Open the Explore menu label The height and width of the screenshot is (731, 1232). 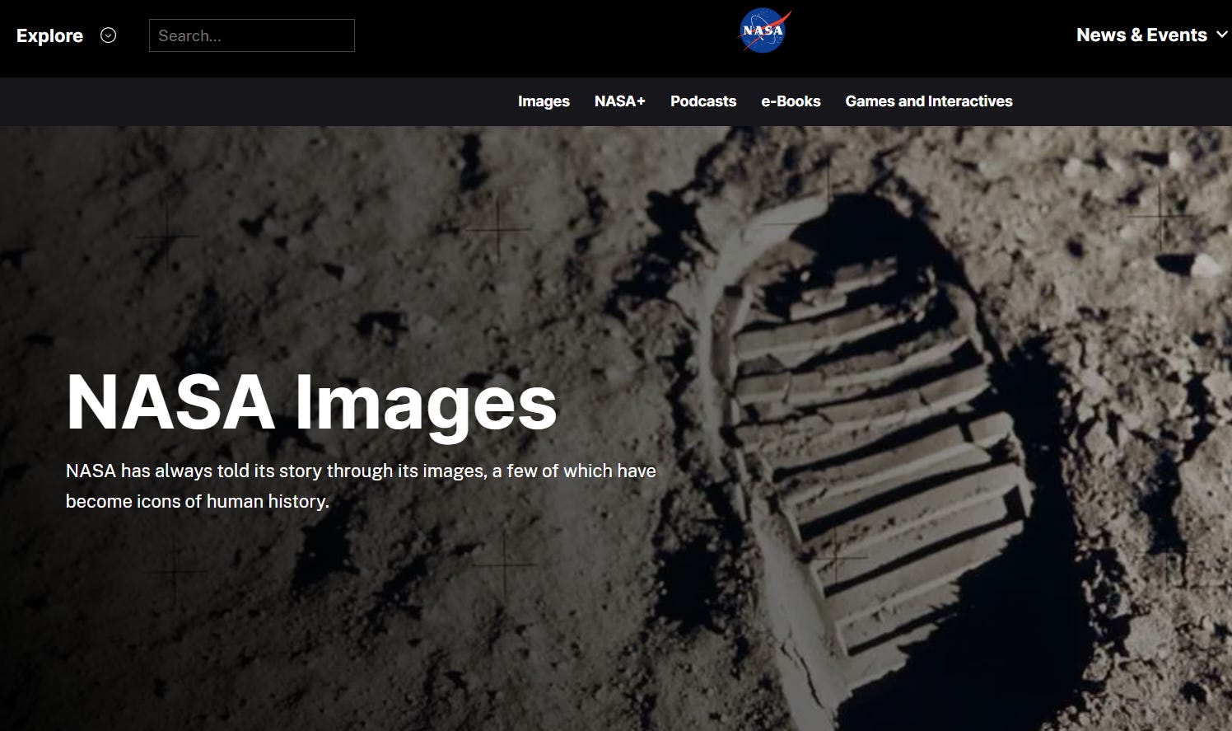pyautogui.click(x=49, y=35)
